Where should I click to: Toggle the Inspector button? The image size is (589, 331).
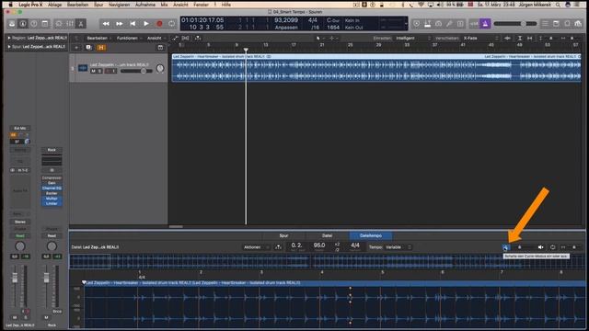(x=23, y=24)
